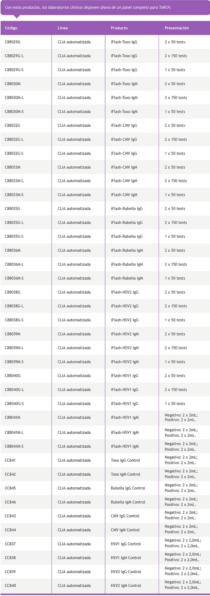Click the Presentación column header

click(177, 28)
